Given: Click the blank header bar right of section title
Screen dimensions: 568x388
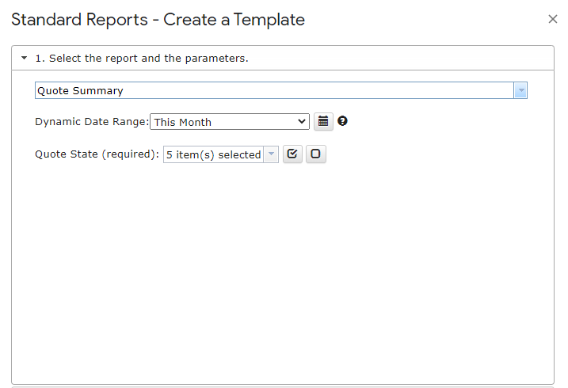Looking at the screenshot, I should coord(396,59).
